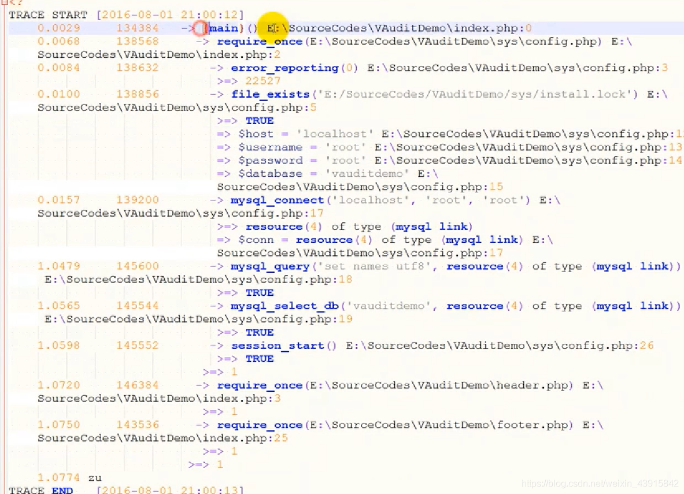Select the time value 1.0750
Screen dimensions: 684x494
point(59,425)
